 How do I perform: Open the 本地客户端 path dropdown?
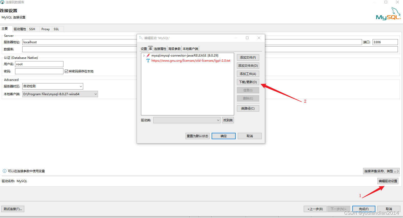point(96,94)
